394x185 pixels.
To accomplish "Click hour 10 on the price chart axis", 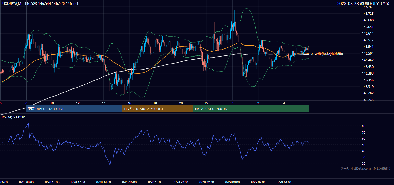I will point(52,103).
